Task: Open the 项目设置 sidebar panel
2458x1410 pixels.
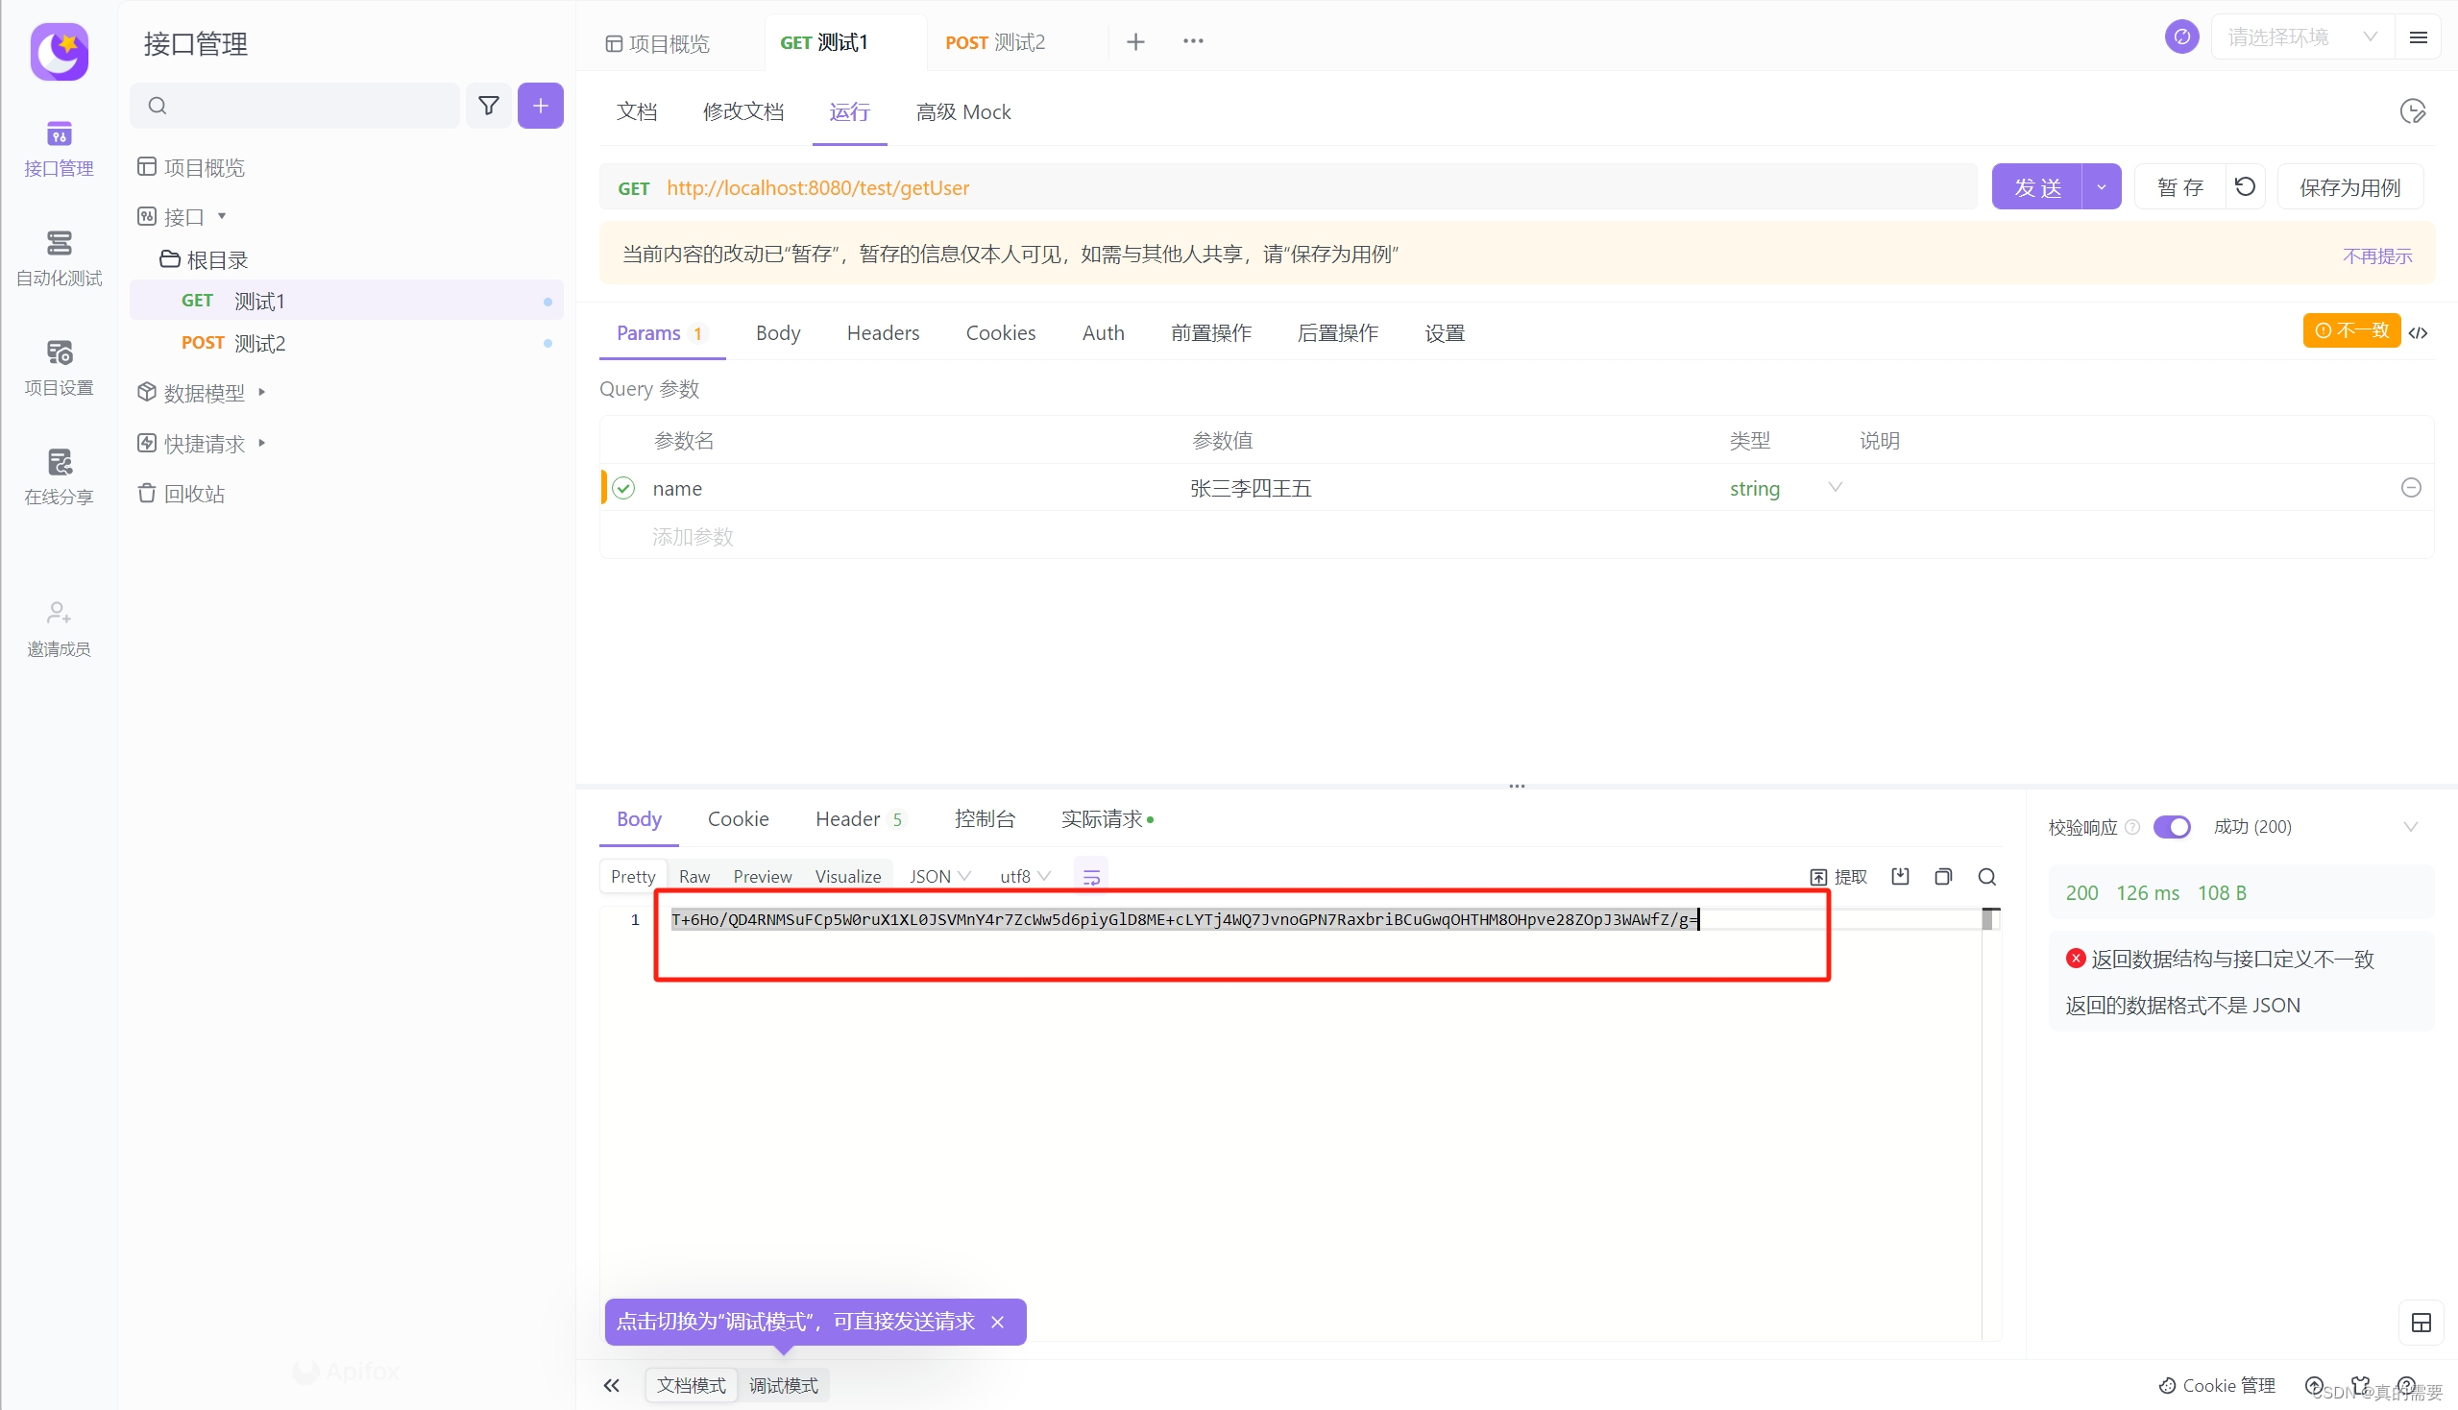Action: point(58,366)
